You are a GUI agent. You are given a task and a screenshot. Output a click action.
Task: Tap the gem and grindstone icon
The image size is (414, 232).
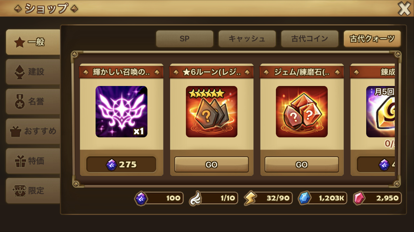click(302, 112)
